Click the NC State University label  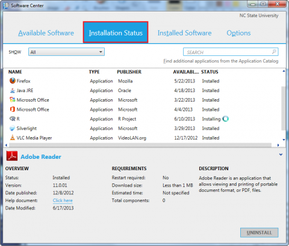259,16
